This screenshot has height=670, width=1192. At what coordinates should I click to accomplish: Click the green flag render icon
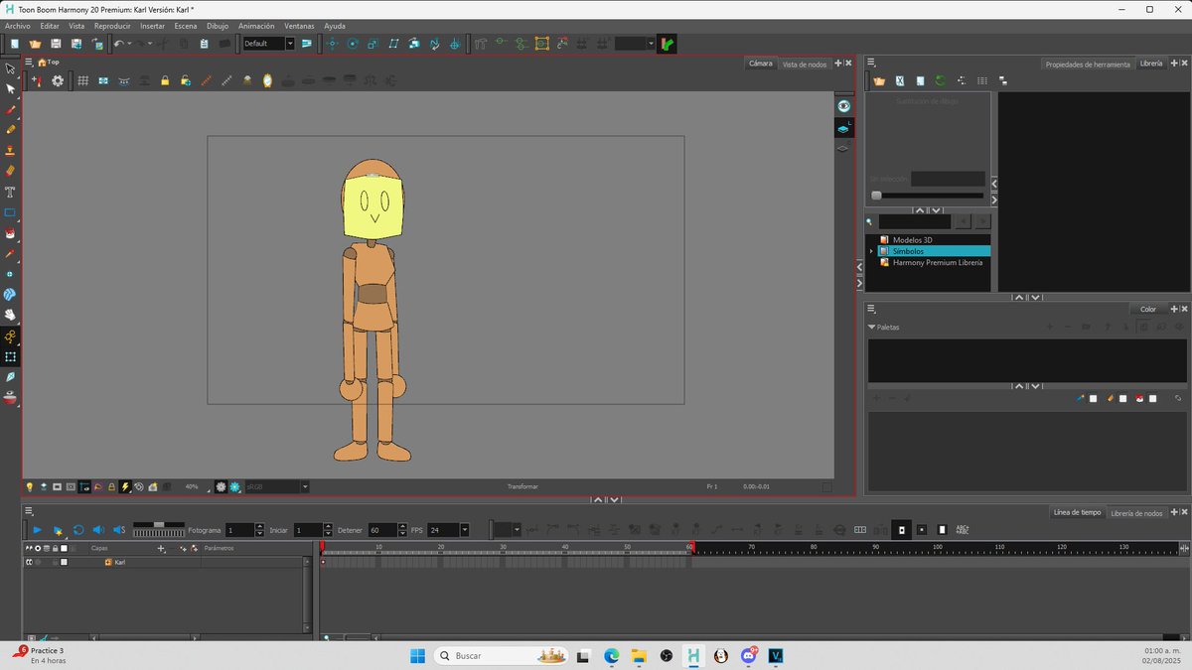coord(667,44)
